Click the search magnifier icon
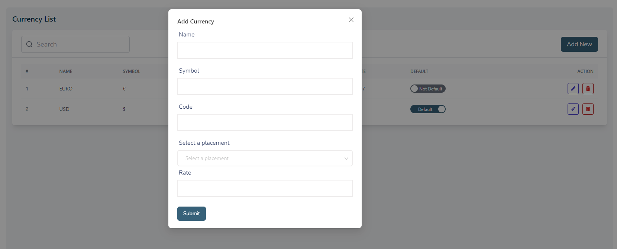 pos(29,44)
